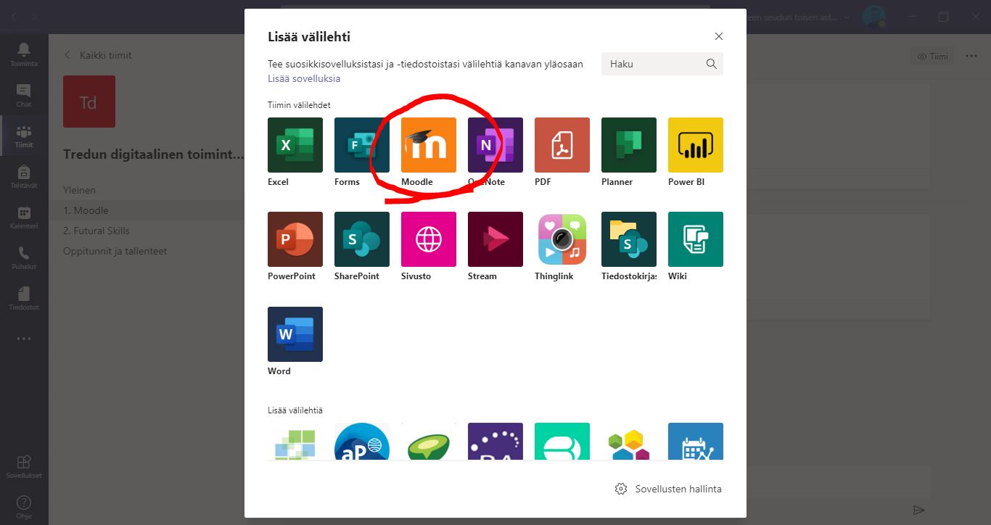Click the Haku search field
The image size is (991, 525).
(x=662, y=64)
